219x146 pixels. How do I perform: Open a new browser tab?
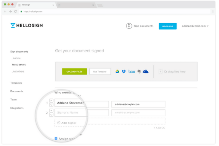(x=100, y=5)
